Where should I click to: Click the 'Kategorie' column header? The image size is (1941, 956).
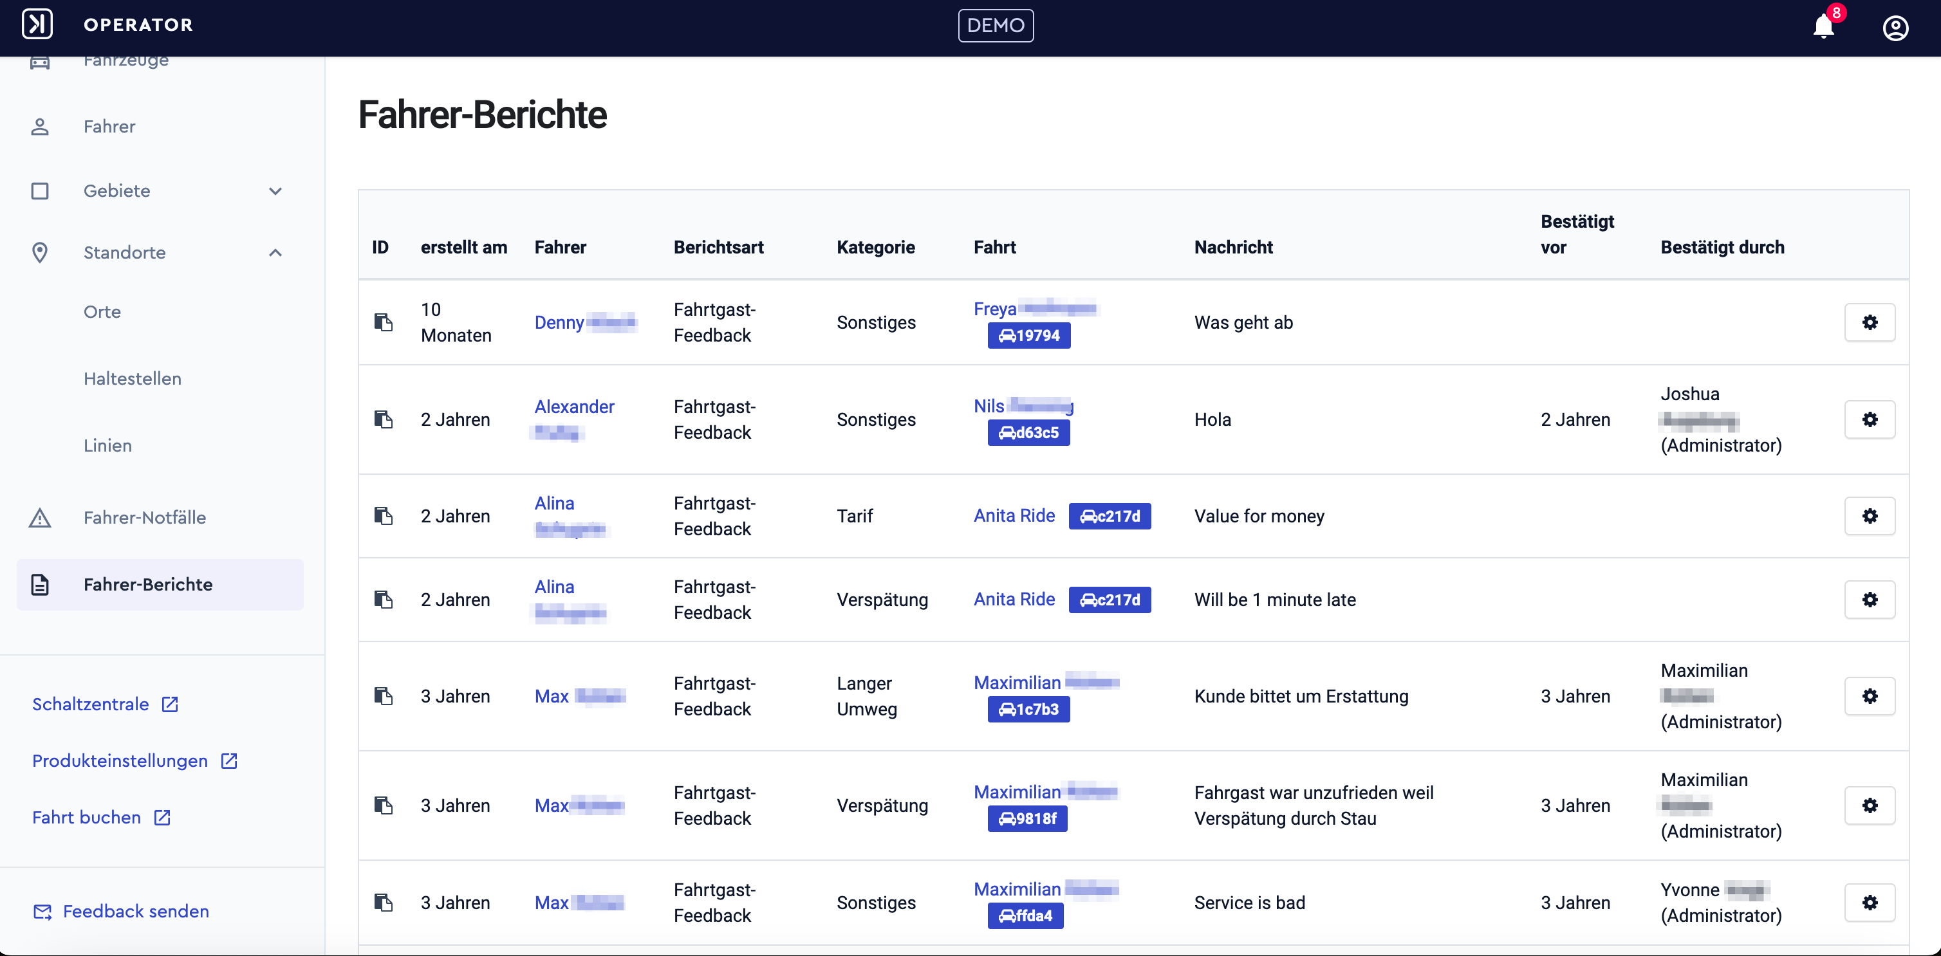pos(875,247)
